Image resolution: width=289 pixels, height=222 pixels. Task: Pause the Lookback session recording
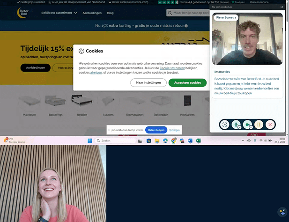click(x=259, y=125)
